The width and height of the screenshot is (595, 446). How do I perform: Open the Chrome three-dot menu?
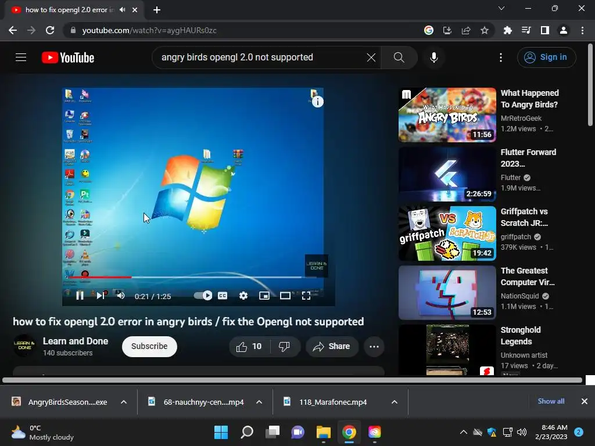pyautogui.click(x=582, y=30)
